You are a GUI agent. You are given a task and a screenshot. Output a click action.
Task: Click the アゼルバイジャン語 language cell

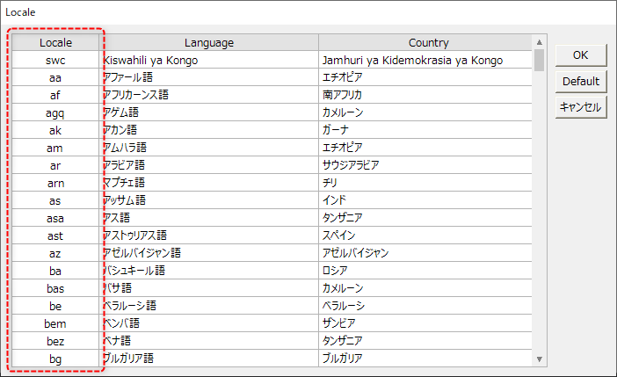(142, 253)
